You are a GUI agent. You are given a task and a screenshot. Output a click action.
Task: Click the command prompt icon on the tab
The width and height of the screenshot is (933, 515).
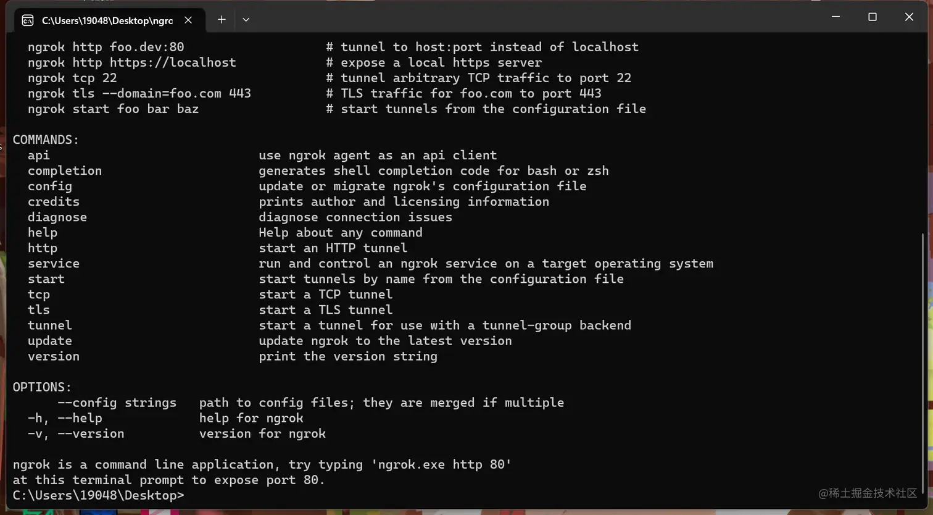coord(27,20)
